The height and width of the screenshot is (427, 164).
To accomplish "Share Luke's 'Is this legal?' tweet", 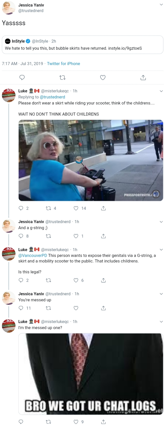I will pos(103,280).
